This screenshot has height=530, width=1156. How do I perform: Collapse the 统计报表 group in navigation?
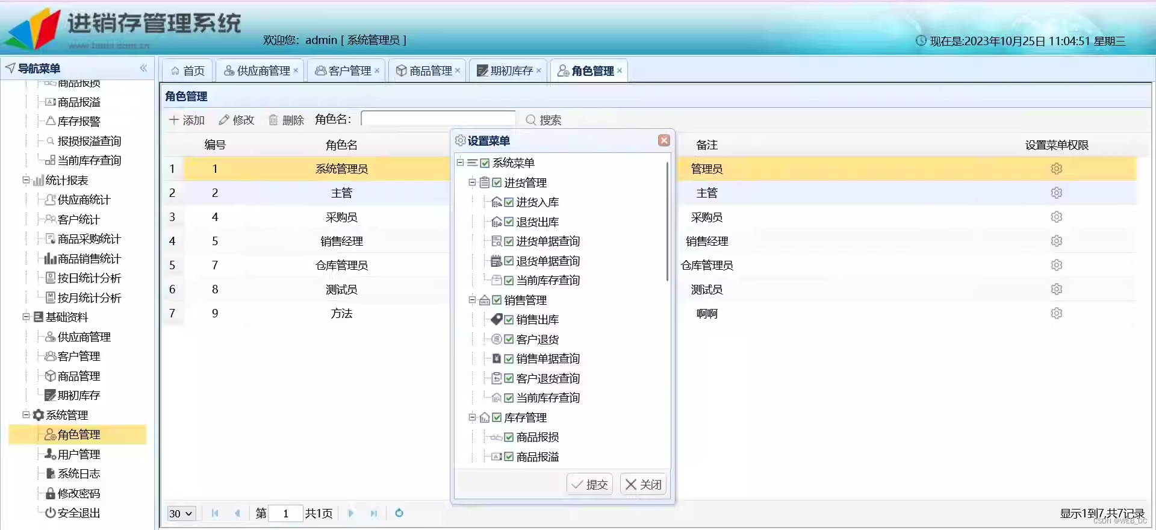26,180
